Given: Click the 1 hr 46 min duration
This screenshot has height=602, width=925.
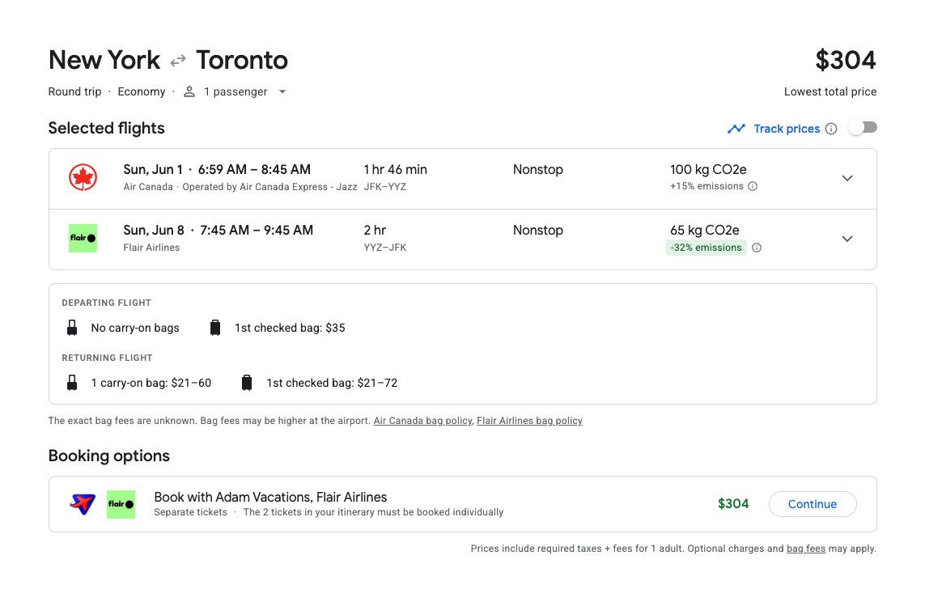Looking at the screenshot, I should pos(395,170).
